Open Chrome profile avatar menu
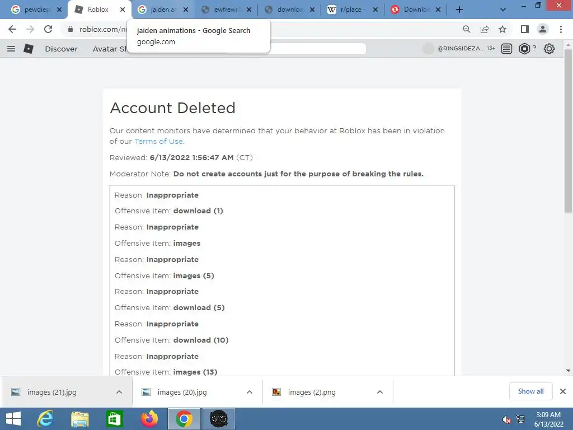The image size is (573, 430). [x=543, y=29]
